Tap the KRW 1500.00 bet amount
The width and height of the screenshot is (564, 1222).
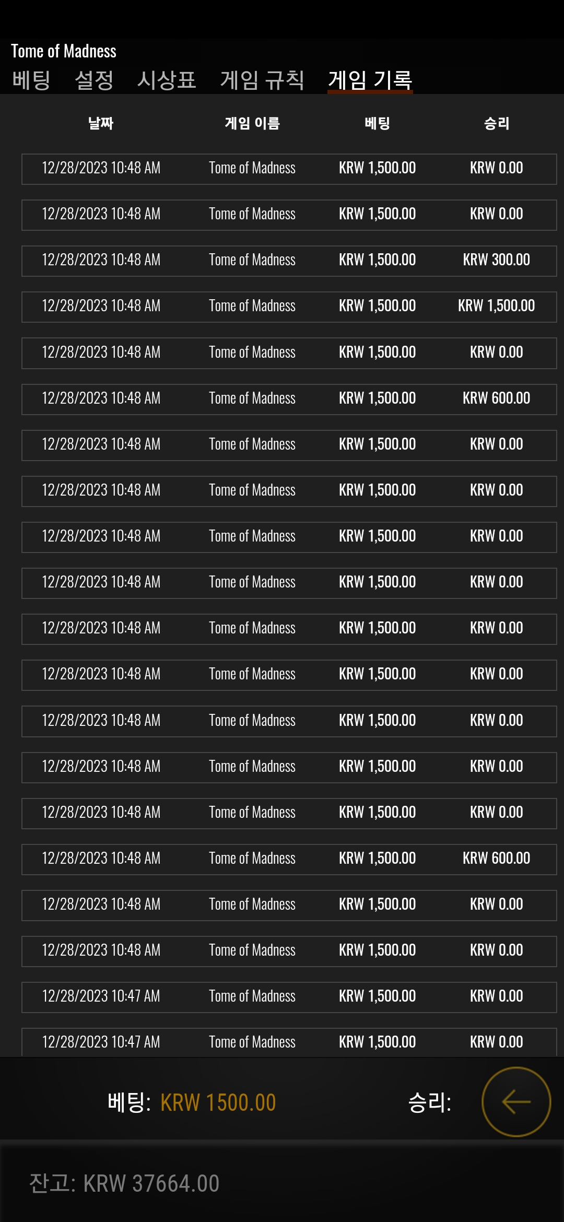click(x=218, y=1102)
